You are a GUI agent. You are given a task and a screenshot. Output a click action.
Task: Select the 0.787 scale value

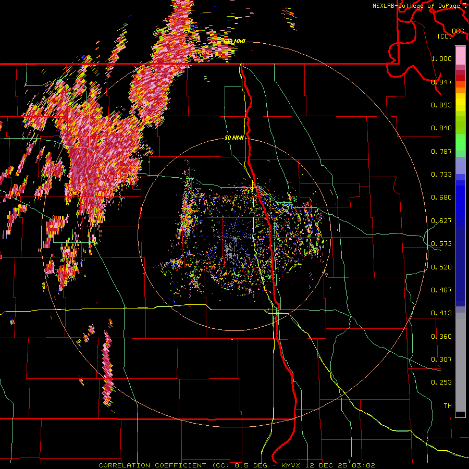441,151
